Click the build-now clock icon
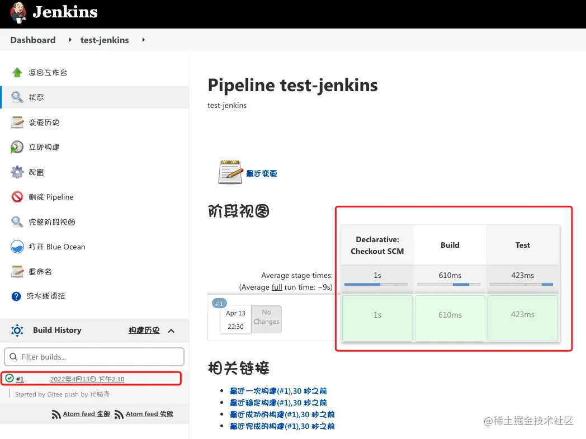 point(17,147)
